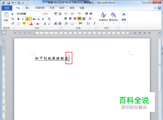Click the distributed alignment icon
The height and width of the screenshot is (120, 163).
tap(84, 19)
